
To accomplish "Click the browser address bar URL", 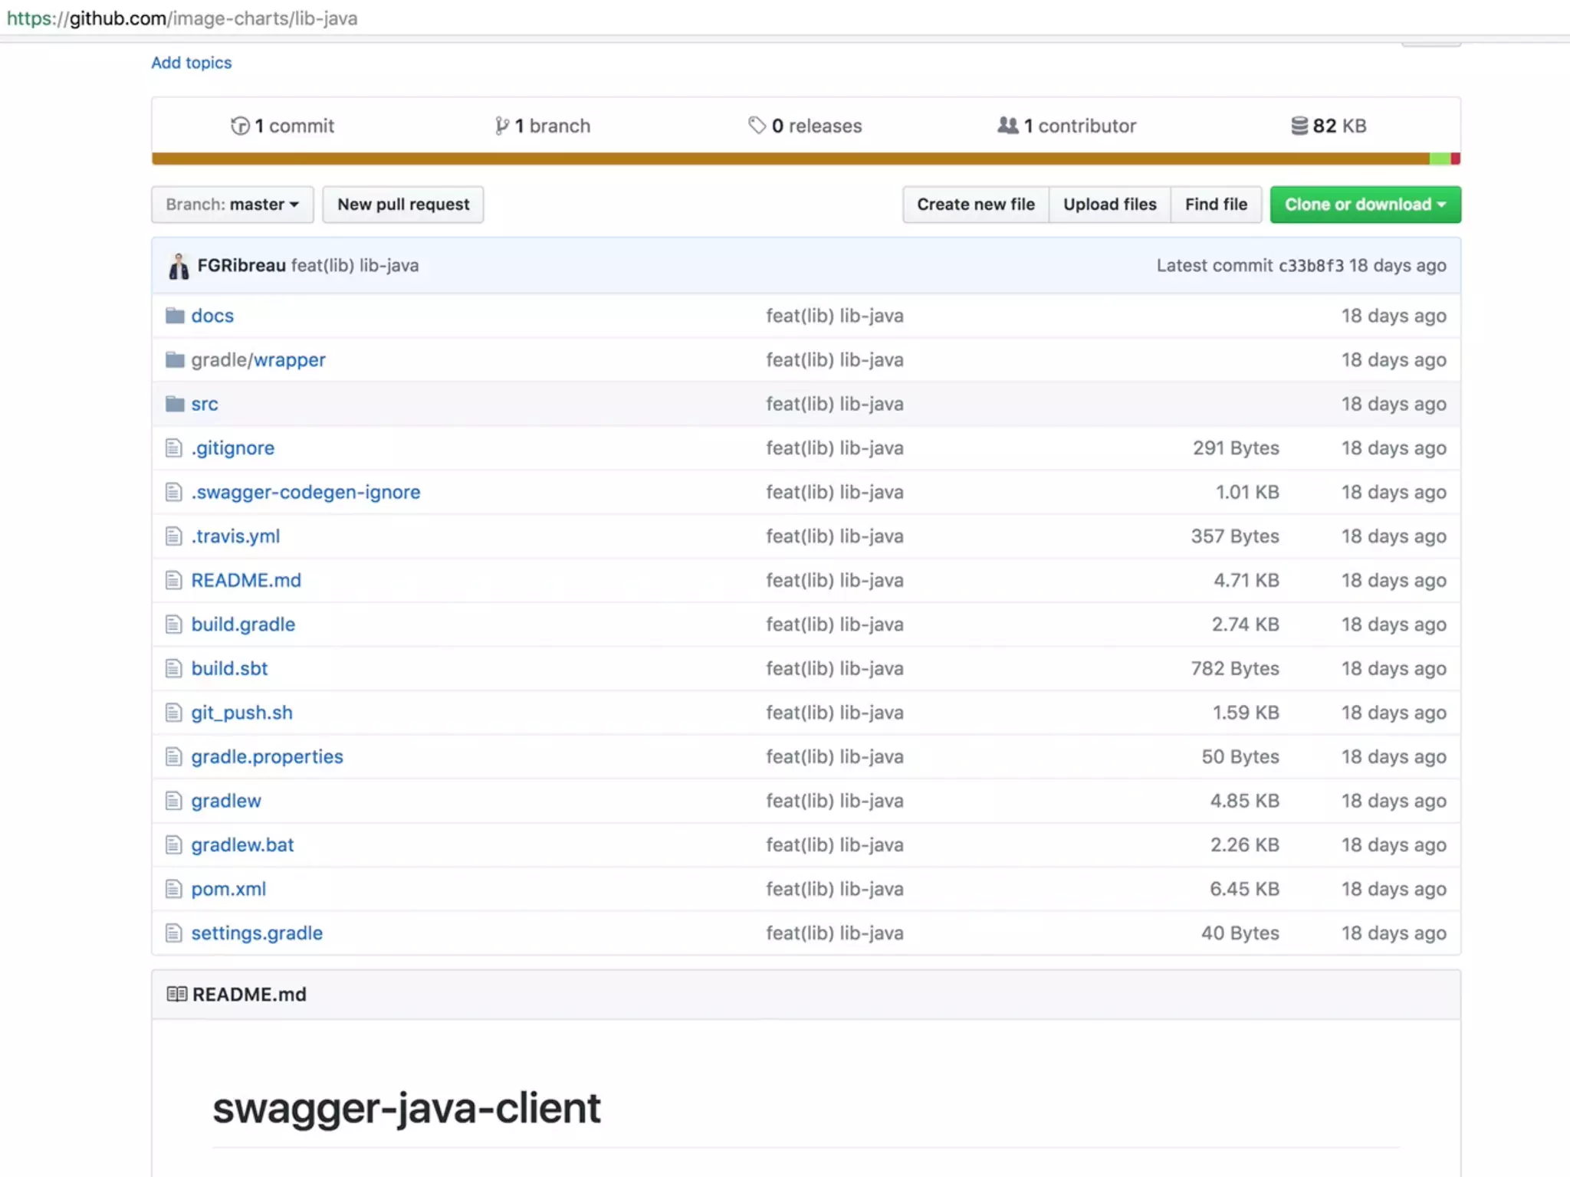I will pyautogui.click(x=182, y=18).
